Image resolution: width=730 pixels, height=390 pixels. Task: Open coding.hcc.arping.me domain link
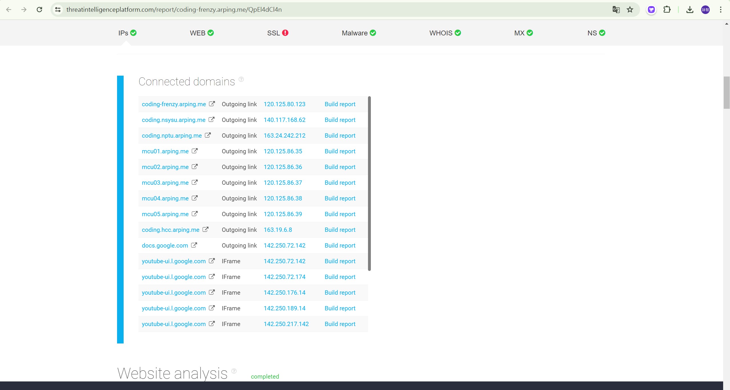(x=170, y=230)
